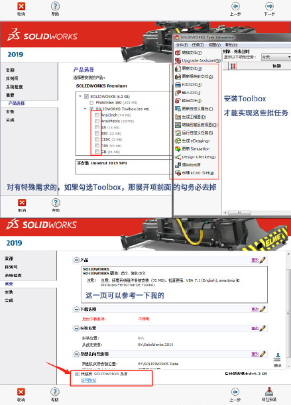Image resolution: width=291 pixels, height=405 pixels.
Task: Toggle the PhotoView 360 checkbox
Action: click(x=91, y=103)
